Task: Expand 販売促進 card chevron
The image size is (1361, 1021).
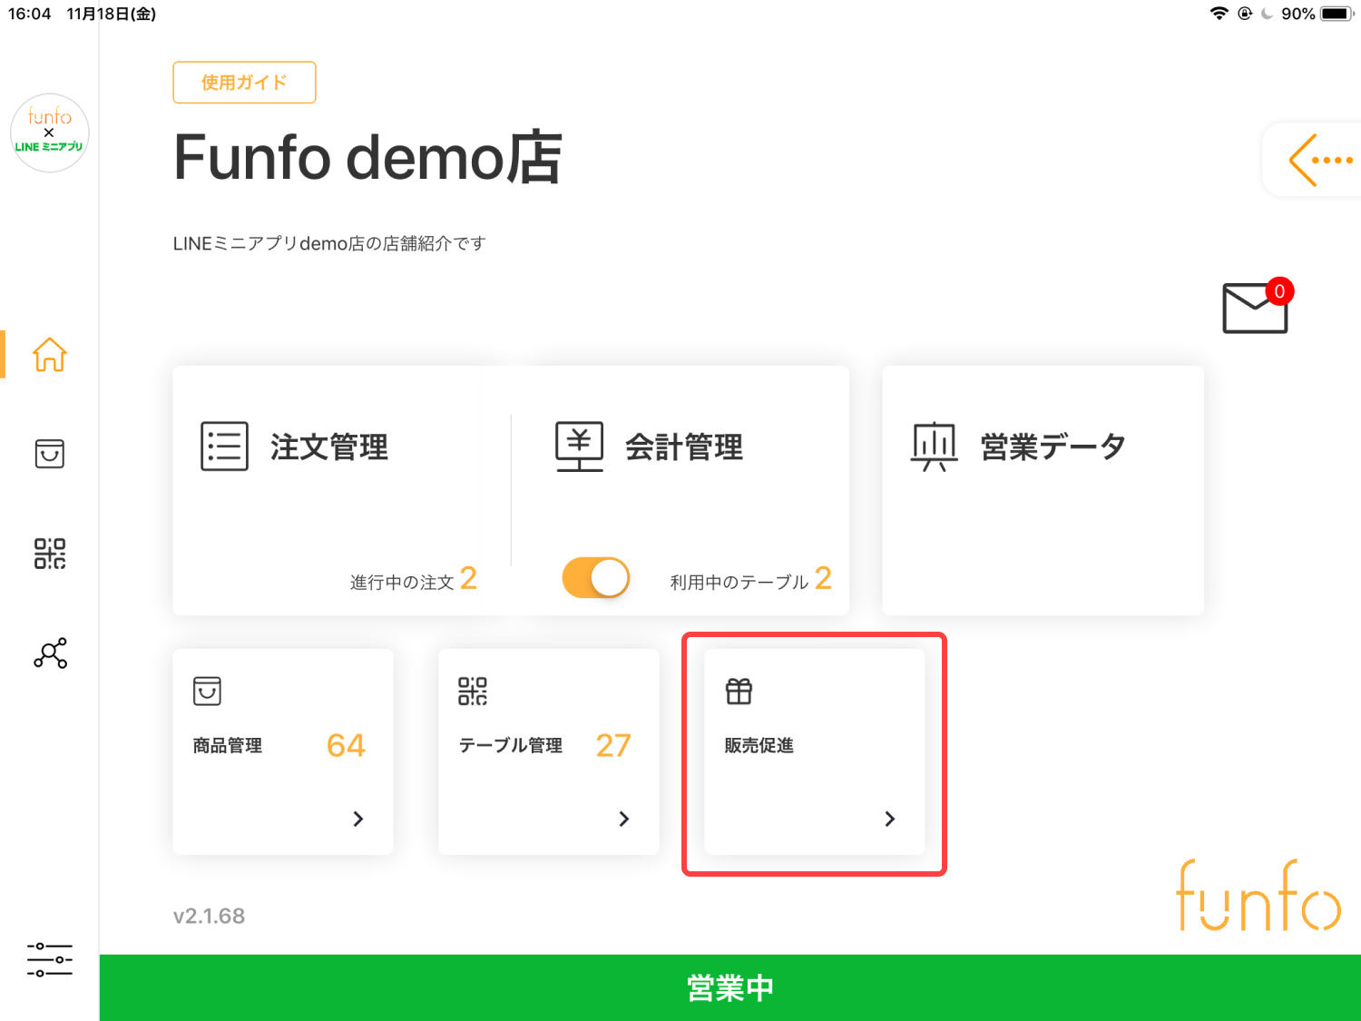Action: (890, 819)
